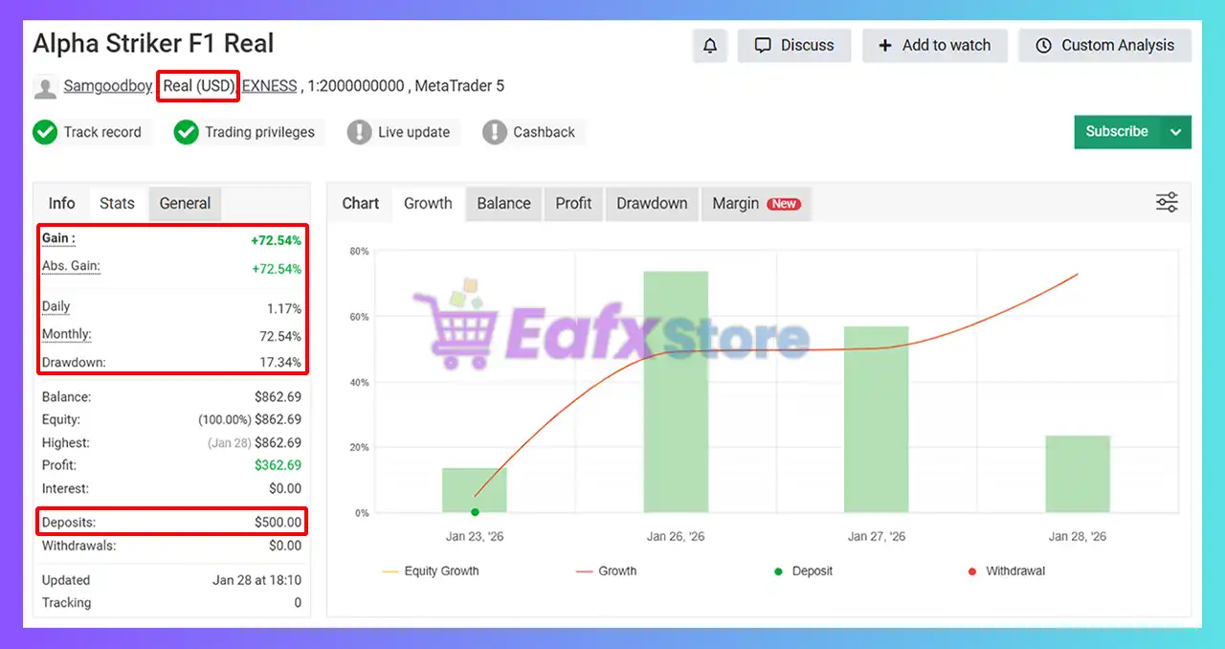Image resolution: width=1225 pixels, height=649 pixels.
Task: Click the Samgoodboy user avatar icon
Action: tap(45, 87)
